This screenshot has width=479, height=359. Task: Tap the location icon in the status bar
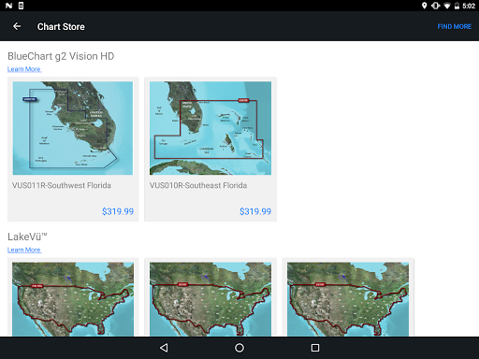(424, 6)
